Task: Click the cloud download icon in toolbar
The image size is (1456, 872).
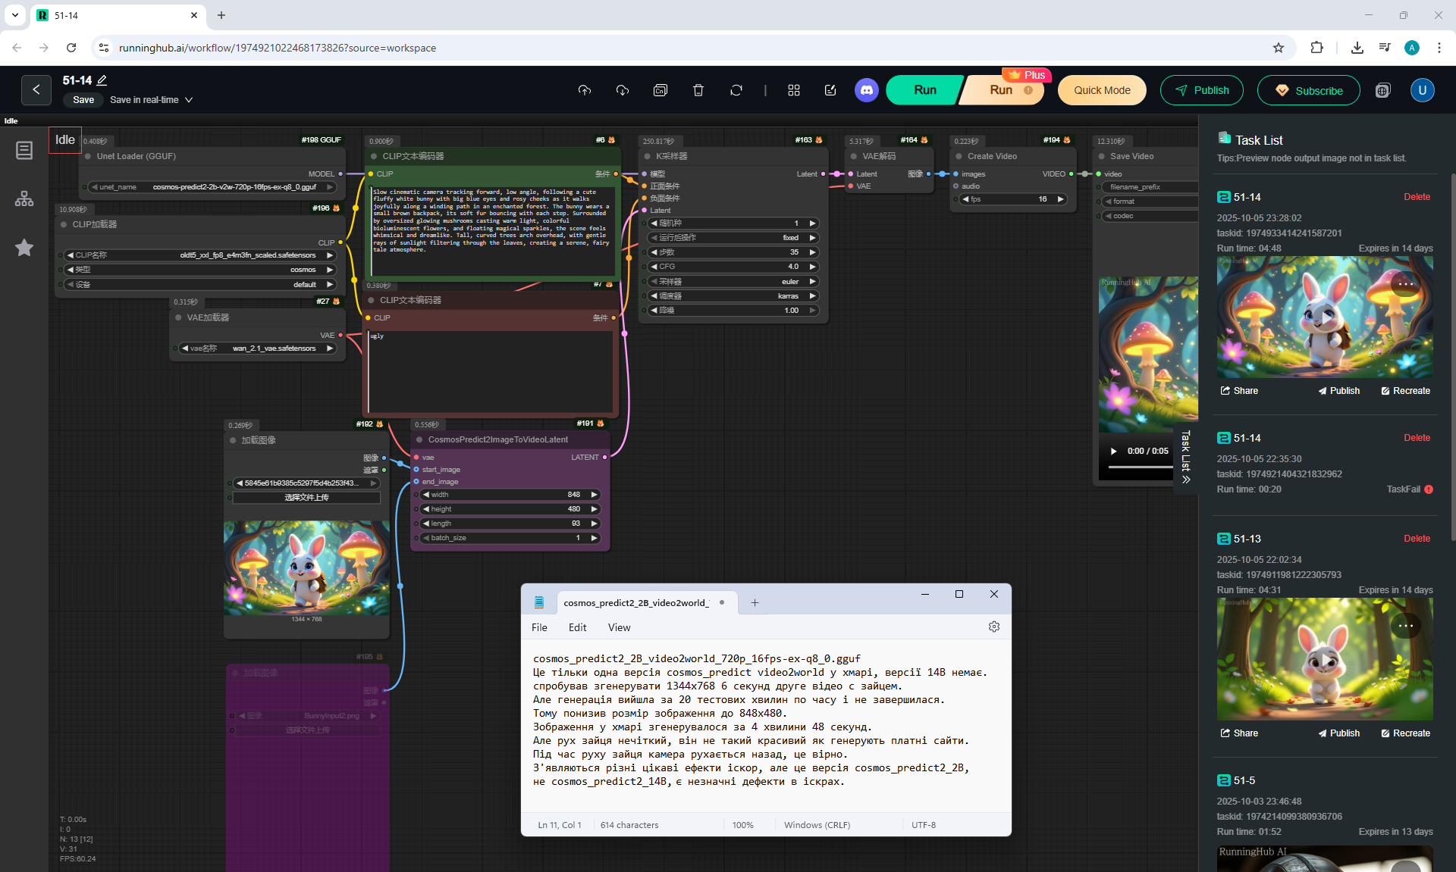Action: [x=623, y=90]
